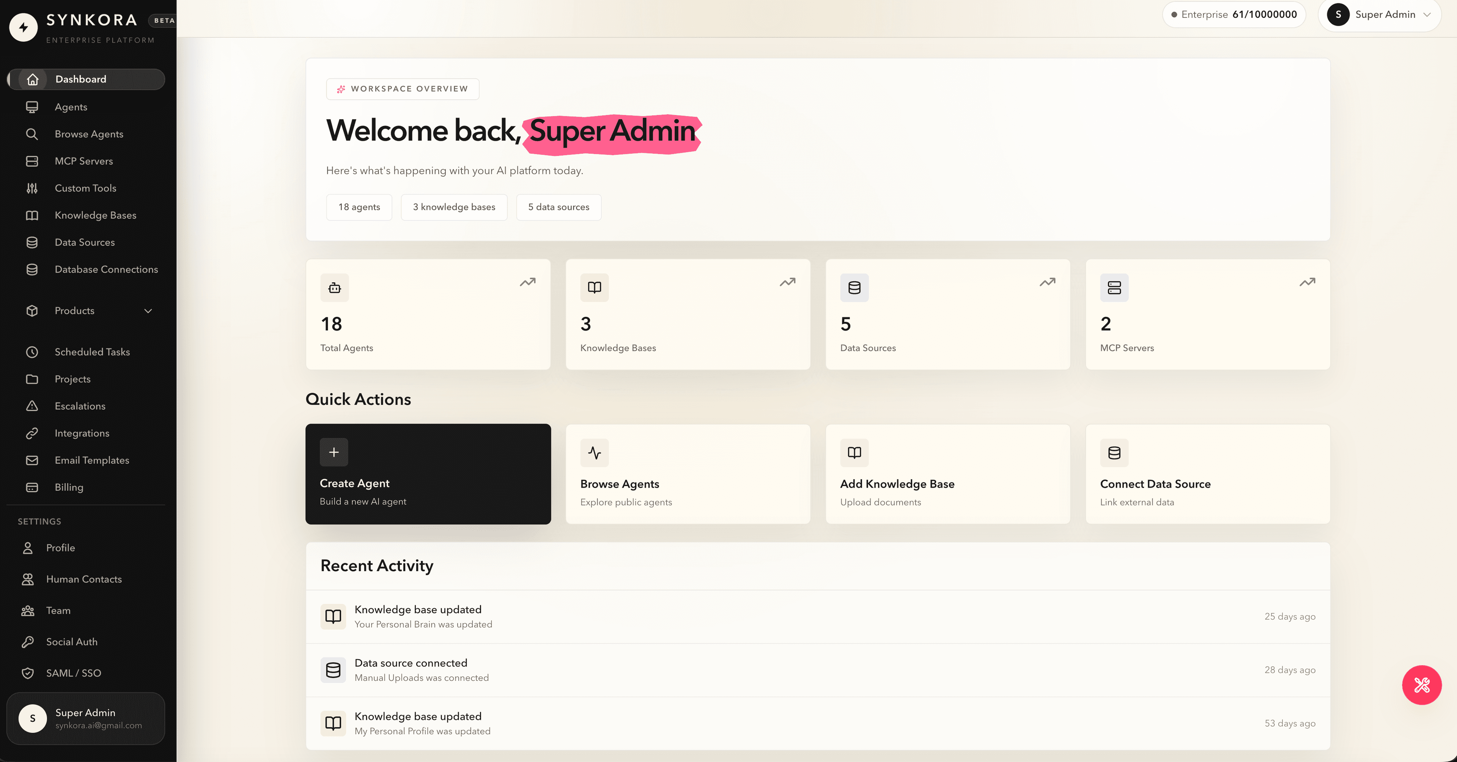Click the SAML / SSO shield icon
Screen dimensions: 1457x762
pos(28,673)
